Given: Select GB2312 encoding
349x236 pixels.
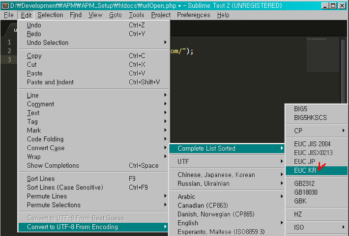Looking at the screenshot, I should click(317, 184).
